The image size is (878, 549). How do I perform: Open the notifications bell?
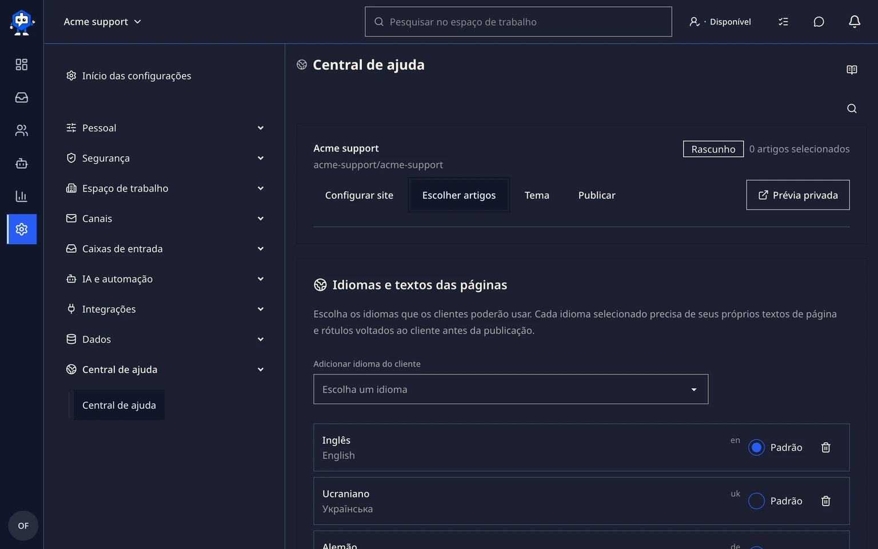[x=855, y=22]
